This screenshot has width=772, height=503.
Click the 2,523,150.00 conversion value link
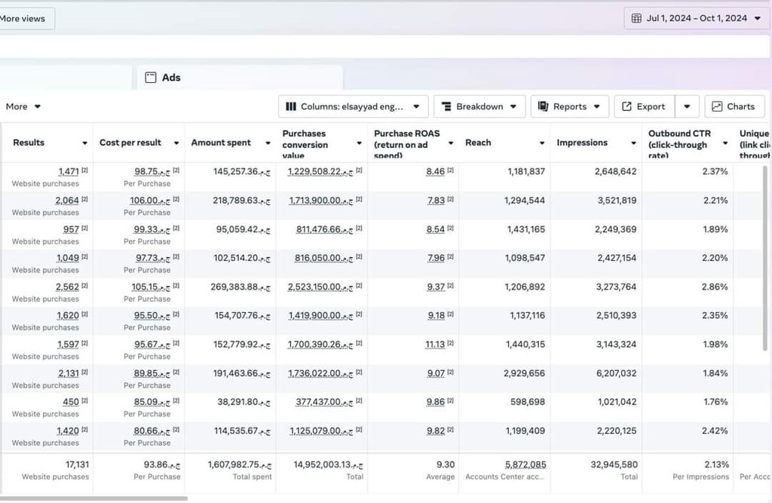pyautogui.click(x=320, y=287)
